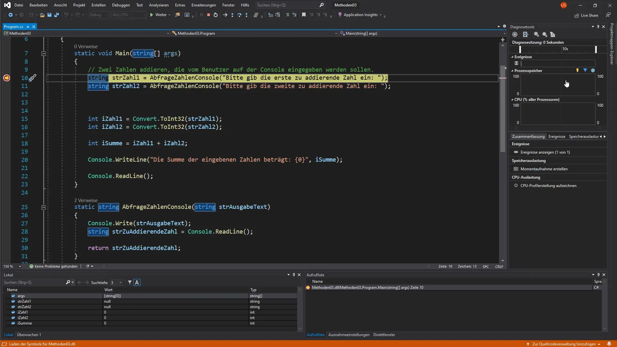Toggle case-sensitive search in Lokal

tap(137, 282)
